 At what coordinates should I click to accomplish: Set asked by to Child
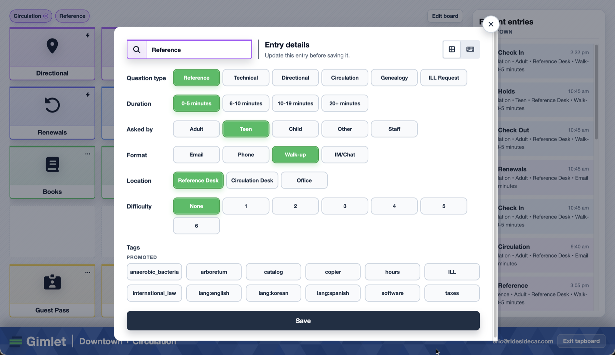click(295, 129)
